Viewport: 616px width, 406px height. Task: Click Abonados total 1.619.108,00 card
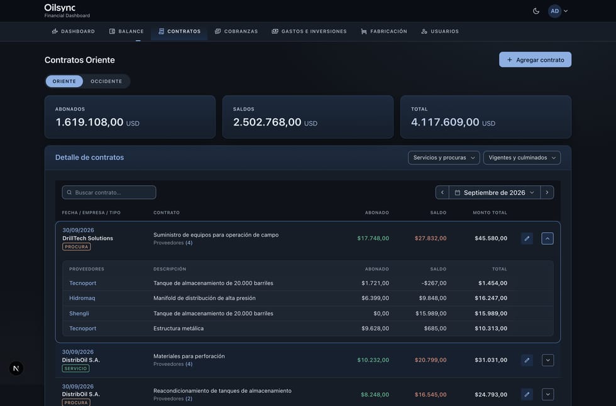[x=130, y=117]
